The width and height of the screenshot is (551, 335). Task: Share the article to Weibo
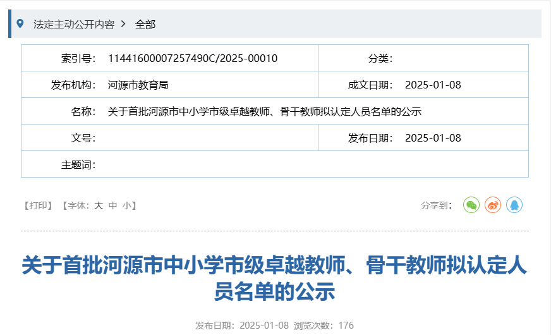pyautogui.click(x=493, y=205)
